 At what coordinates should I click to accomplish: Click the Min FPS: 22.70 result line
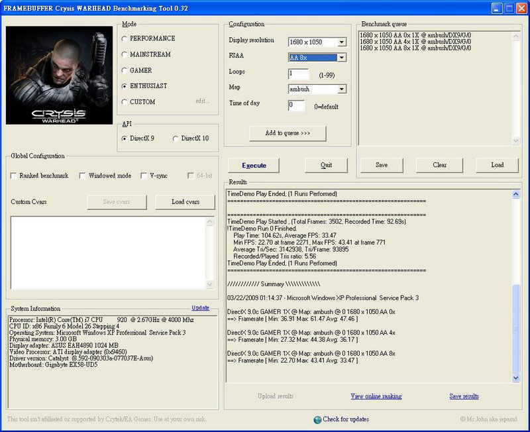[309, 243]
